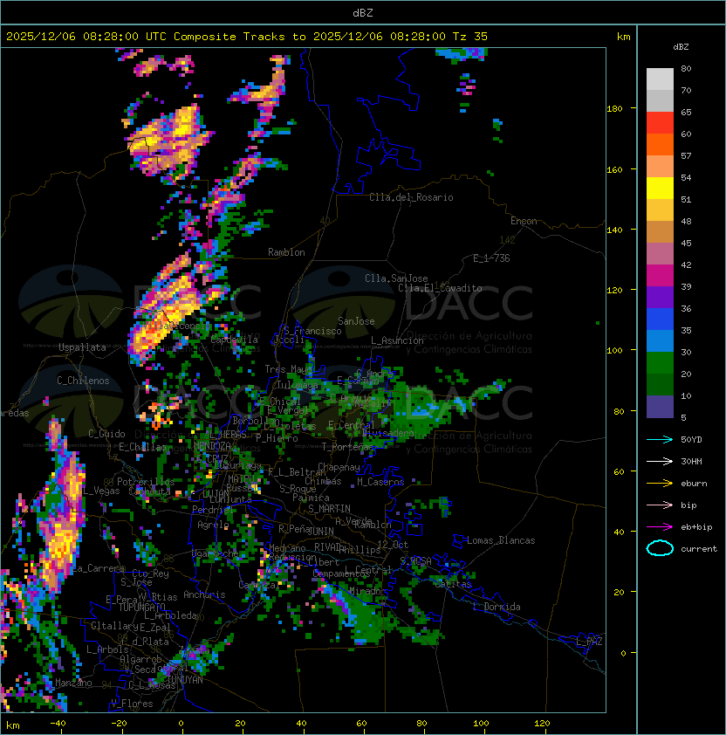726x735 pixels.
Task: Click the '120' tick on the horizontal km axis
Action: (x=542, y=724)
